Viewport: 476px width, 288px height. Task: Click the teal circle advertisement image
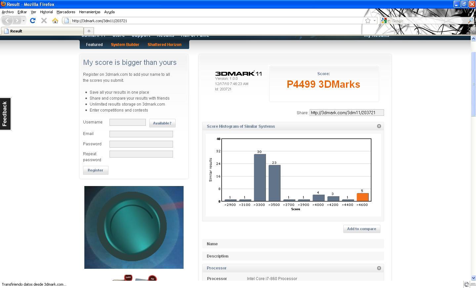[x=134, y=227]
